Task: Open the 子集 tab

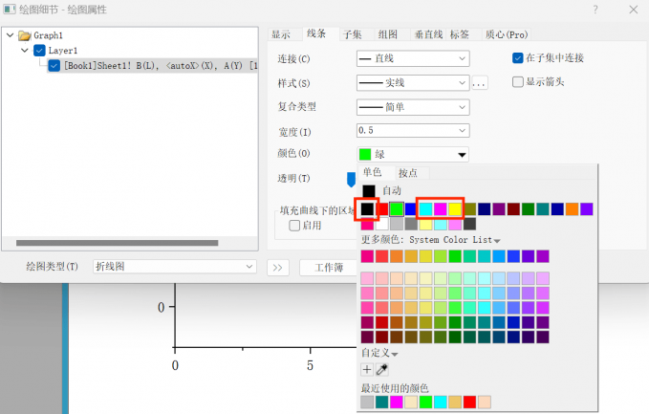Action: (353, 34)
